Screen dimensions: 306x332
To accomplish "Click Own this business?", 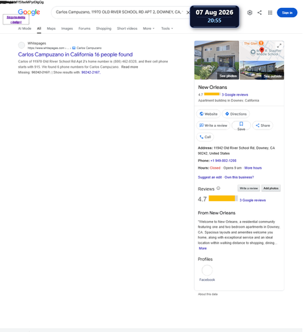I will [x=239, y=177].
